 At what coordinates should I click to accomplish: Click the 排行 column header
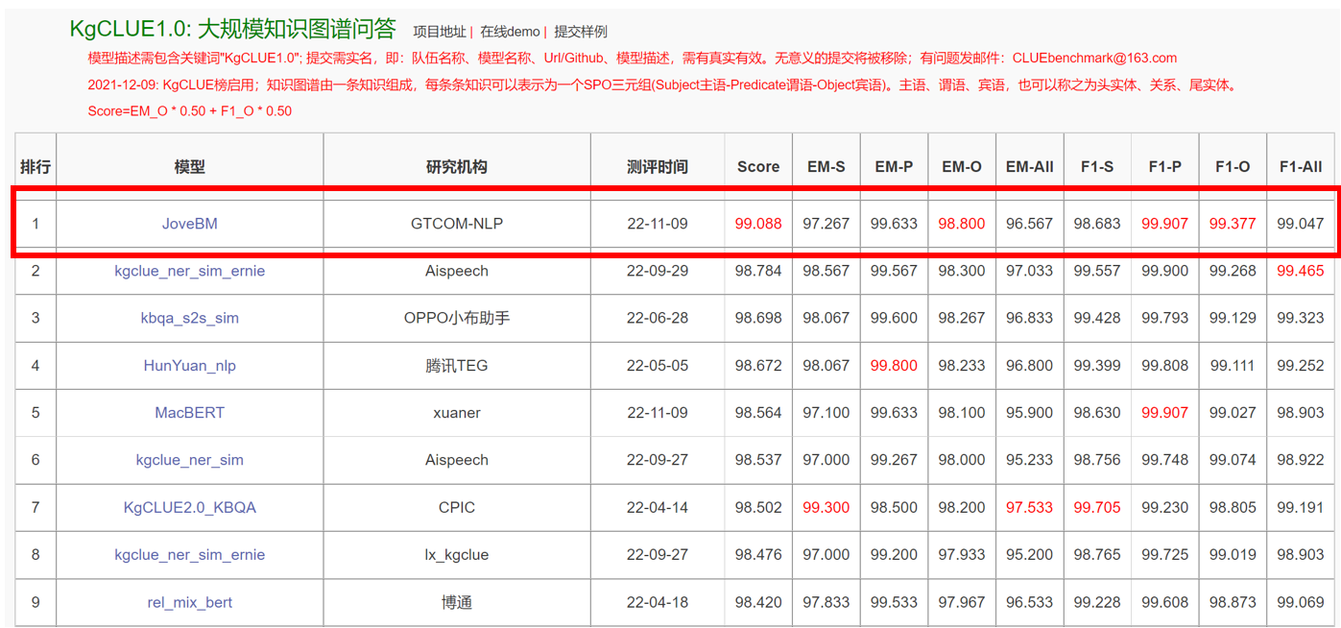click(x=36, y=166)
